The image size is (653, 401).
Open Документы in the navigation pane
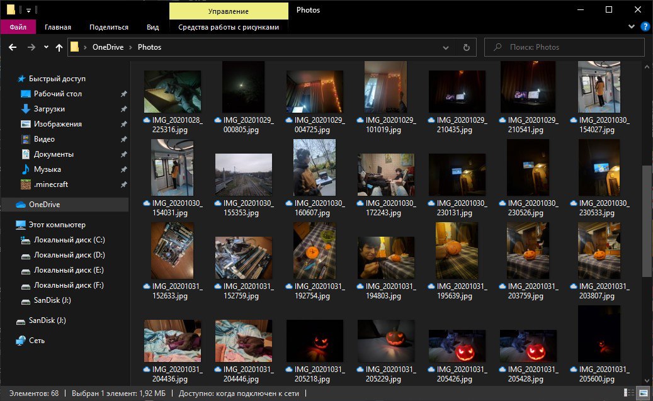click(54, 154)
